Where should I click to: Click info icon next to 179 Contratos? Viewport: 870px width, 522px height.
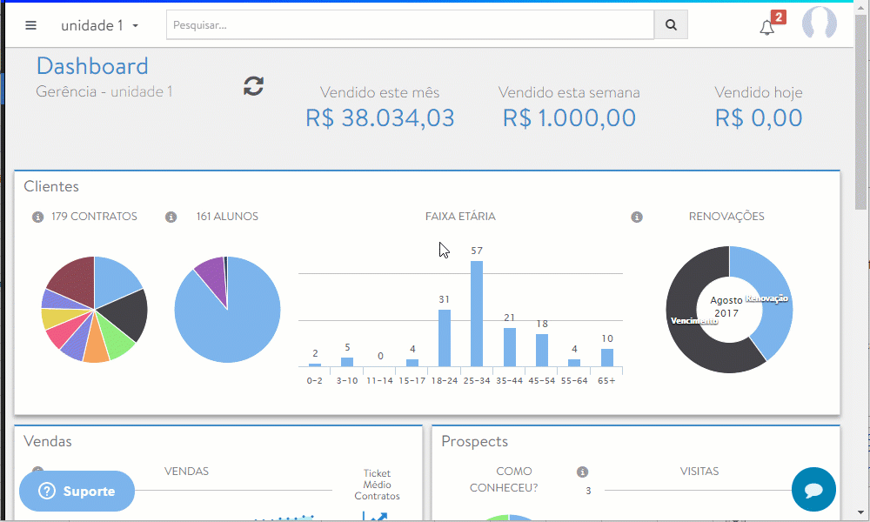point(37,217)
